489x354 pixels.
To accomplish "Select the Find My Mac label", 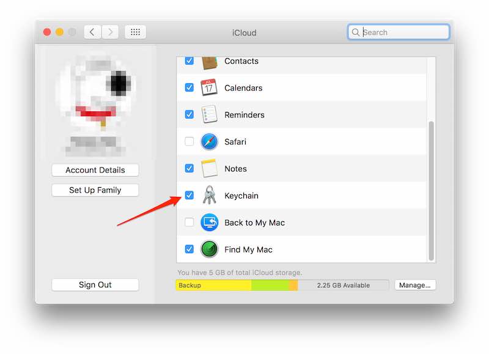I will 248,250.
